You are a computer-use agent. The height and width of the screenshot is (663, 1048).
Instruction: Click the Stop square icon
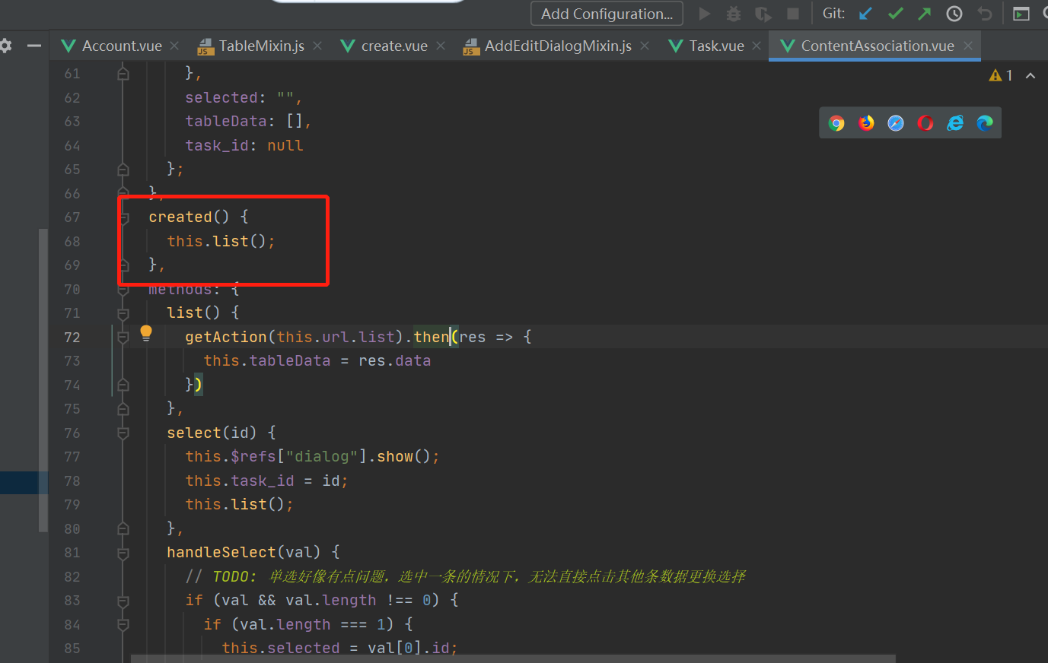(793, 14)
